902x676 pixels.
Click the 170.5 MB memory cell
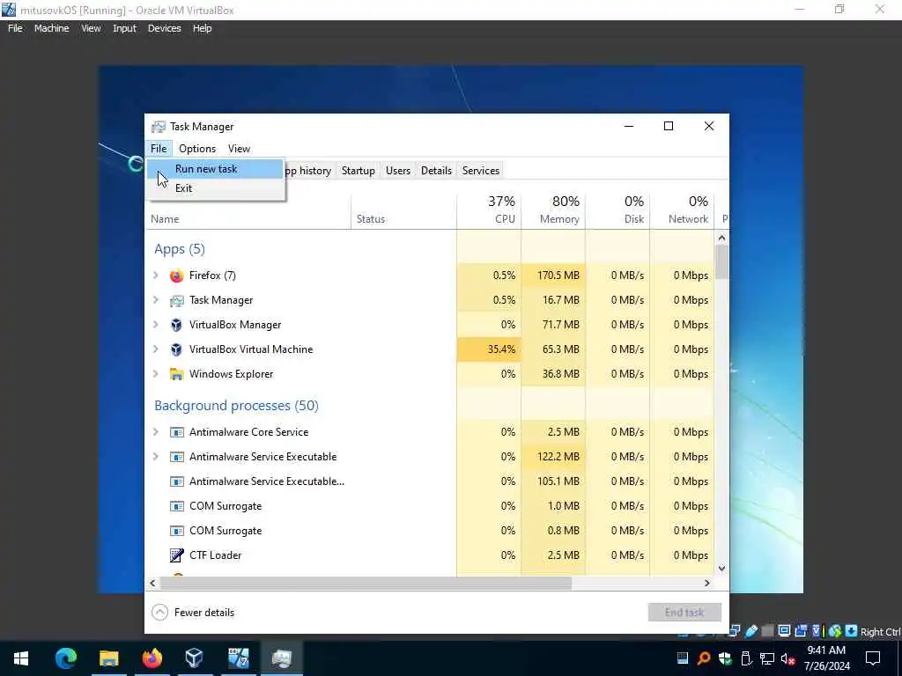point(553,276)
